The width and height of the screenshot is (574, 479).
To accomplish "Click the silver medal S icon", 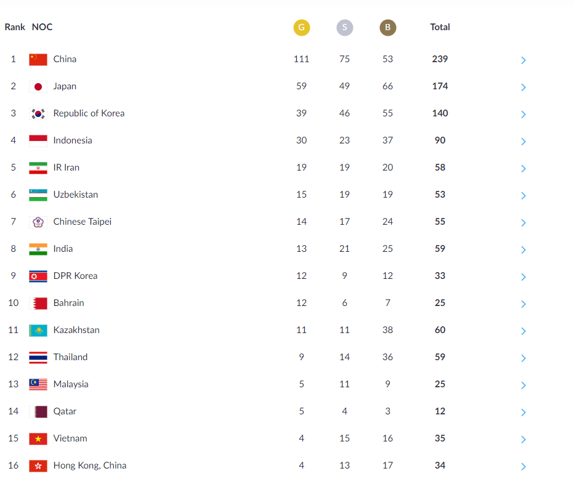I will click(344, 28).
